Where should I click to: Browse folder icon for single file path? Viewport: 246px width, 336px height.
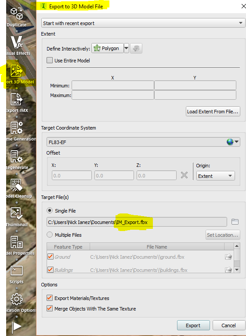click(x=235, y=221)
